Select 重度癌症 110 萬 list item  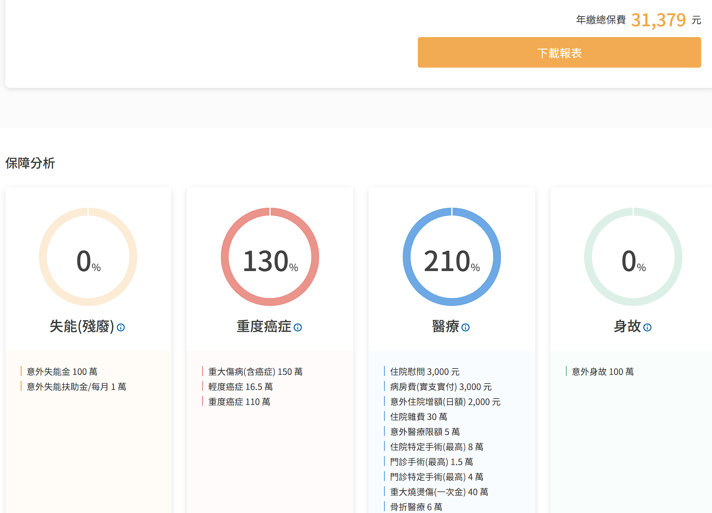pyautogui.click(x=239, y=402)
